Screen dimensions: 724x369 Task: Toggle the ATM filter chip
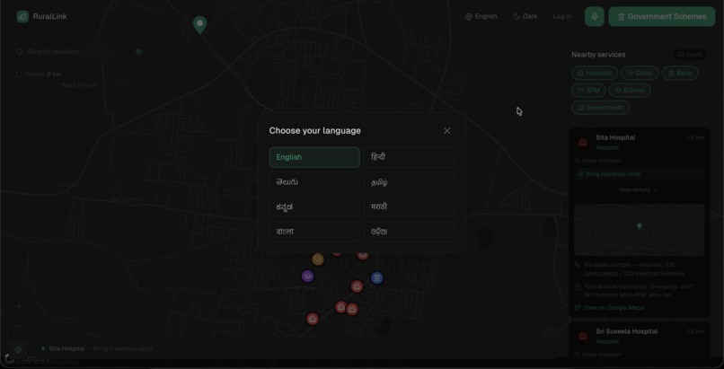coord(588,90)
